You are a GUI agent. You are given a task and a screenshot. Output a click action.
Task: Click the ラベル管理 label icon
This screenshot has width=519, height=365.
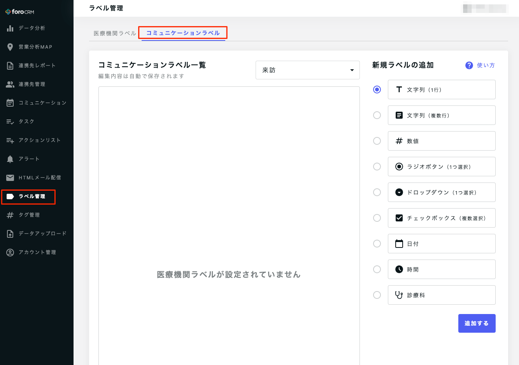point(10,196)
